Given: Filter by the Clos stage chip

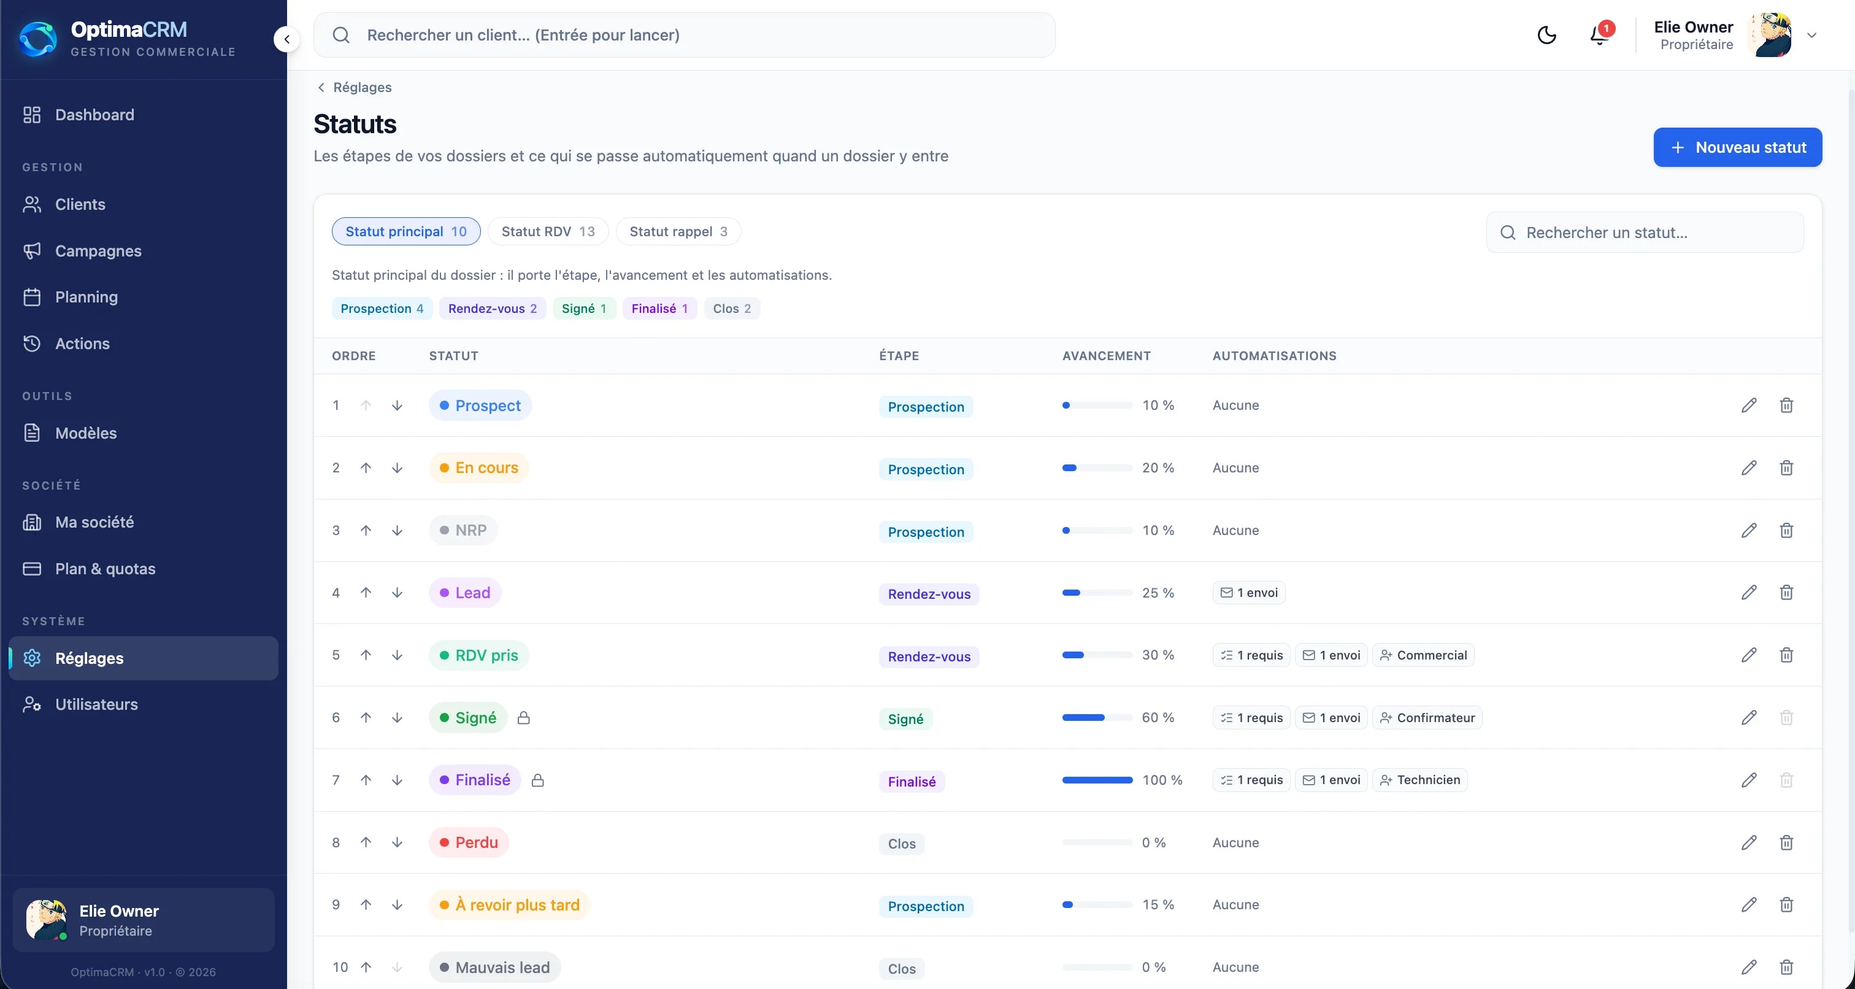Looking at the screenshot, I should pyautogui.click(x=732, y=309).
